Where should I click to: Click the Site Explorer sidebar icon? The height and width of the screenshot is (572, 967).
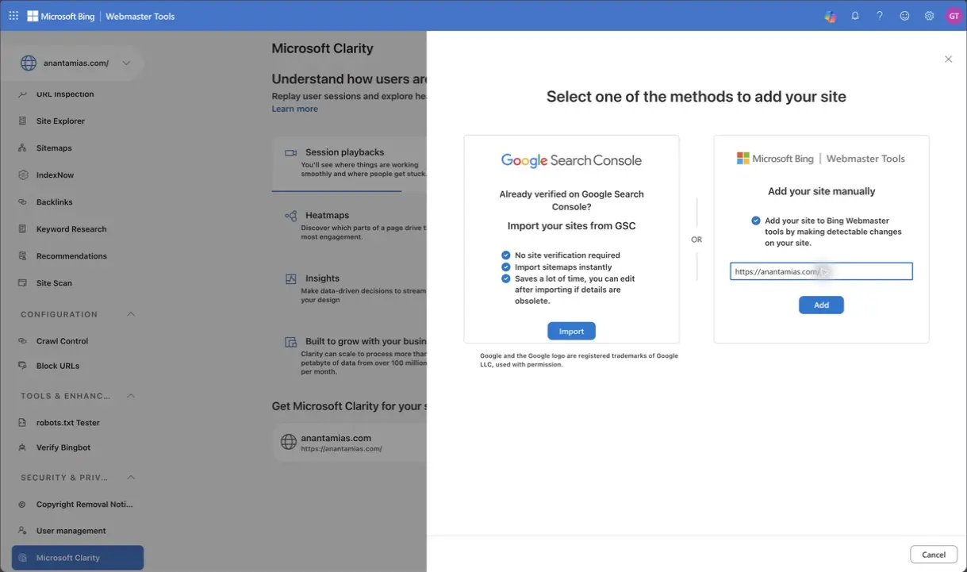click(22, 121)
